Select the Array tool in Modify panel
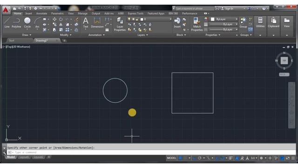Viewport: 298px width, 168px height. click(x=67, y=30)
